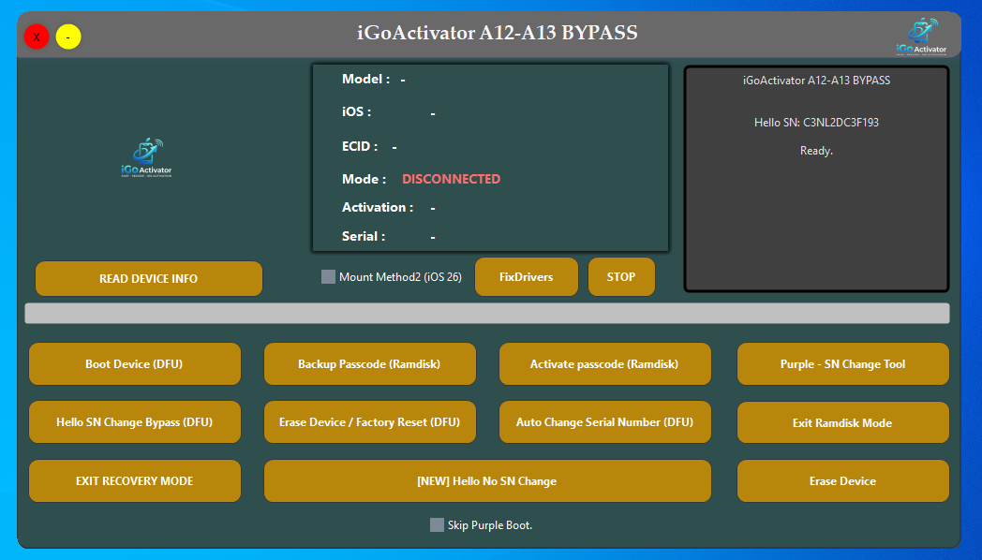Click READ DEVICE INFO button
The image size is (982, 560).
pos(149,278)
